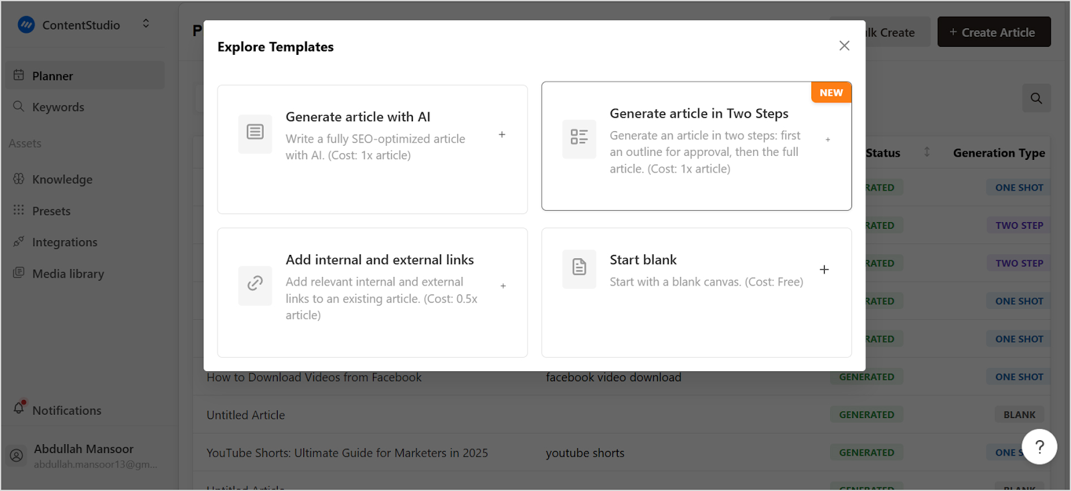Click the search icon above the table
Viewport: 1071px width, 491px height.
coord(1036,98)
